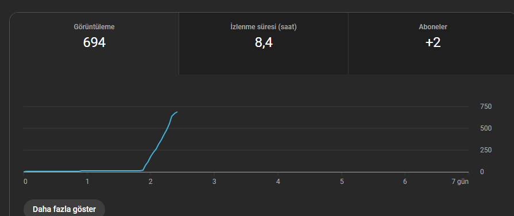
Task: Switch to İzlenme süresi (saat) tab
Action: pyautogui.click(x=264, y=44)
